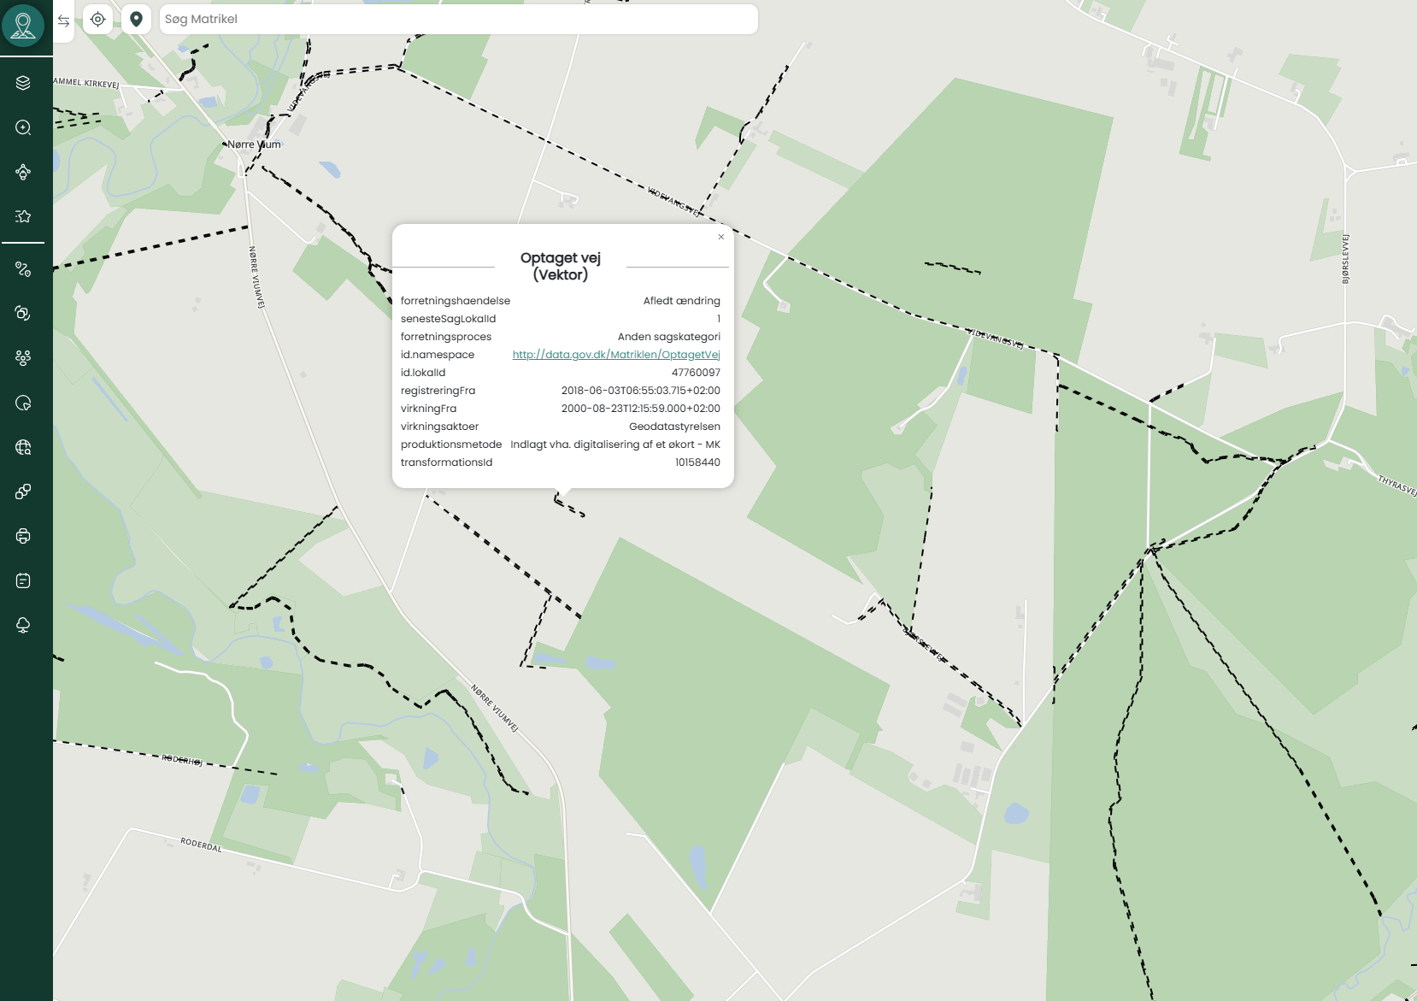Open the layers panel from the sidebar
The height and width of the screenshot is (1001, 1417).
(23, 83)
